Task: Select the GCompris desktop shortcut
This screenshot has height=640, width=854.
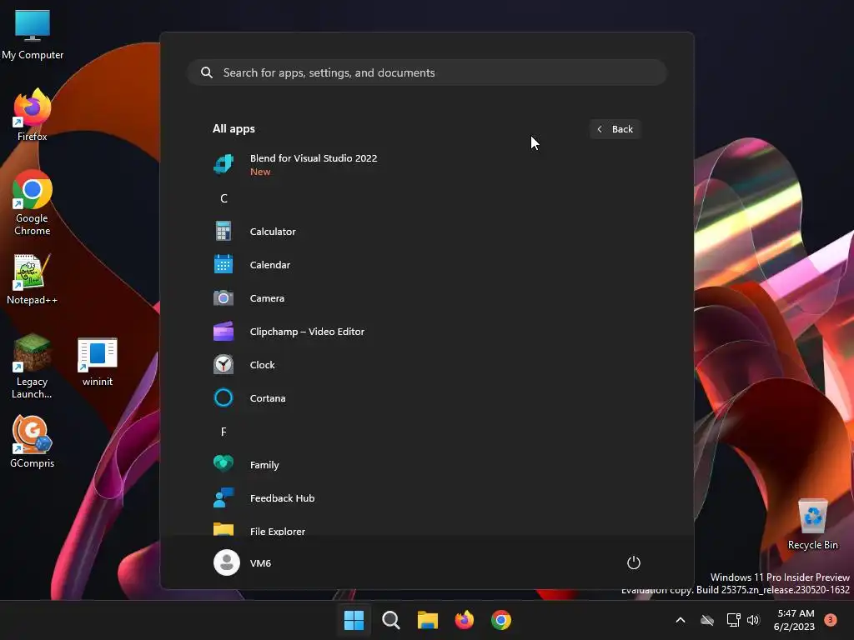Action: pos(33,442)
